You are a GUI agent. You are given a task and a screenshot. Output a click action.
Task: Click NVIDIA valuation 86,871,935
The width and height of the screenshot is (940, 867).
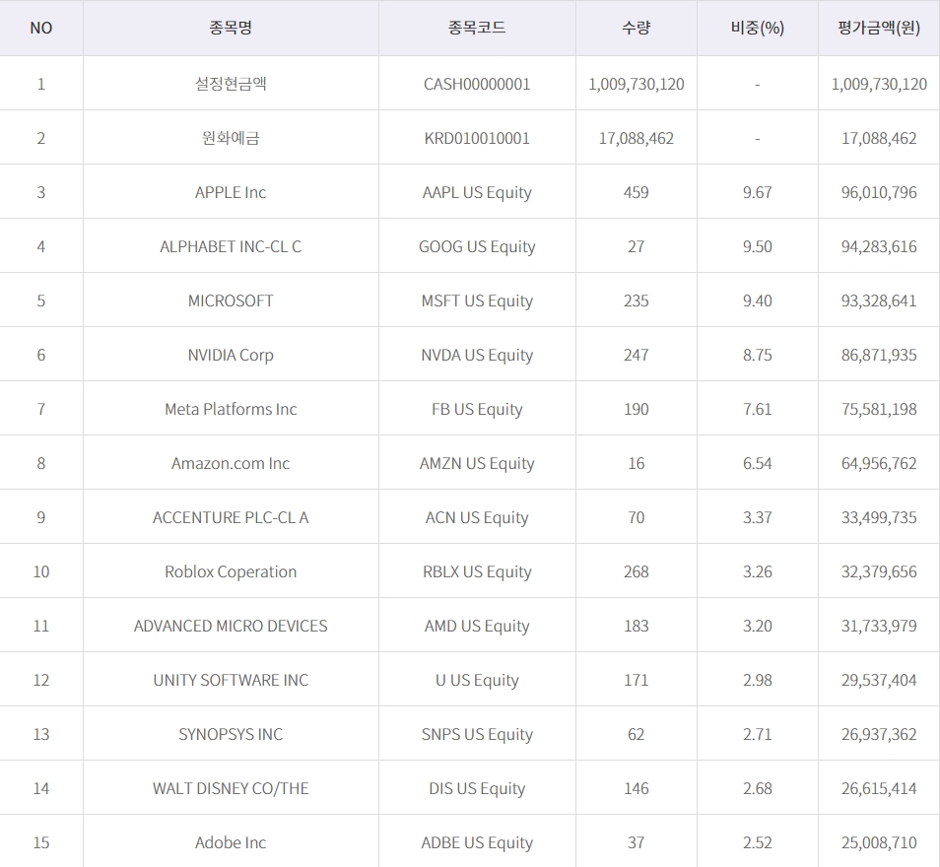tap(879, 355)
